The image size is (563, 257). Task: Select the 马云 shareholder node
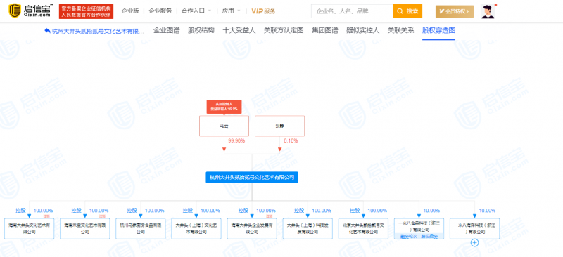224,126
